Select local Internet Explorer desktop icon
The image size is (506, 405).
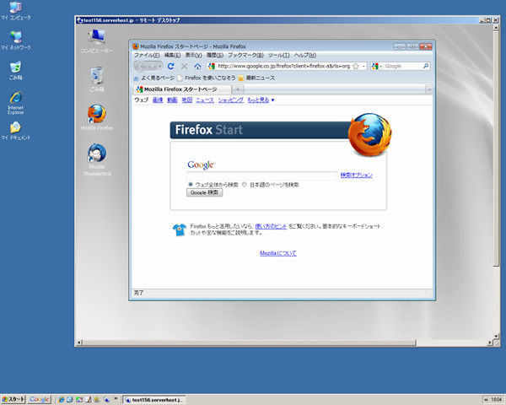click(15, 103)
